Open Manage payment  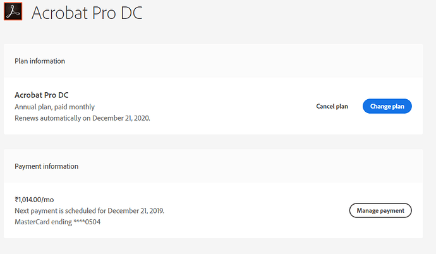tap(380, 210)
